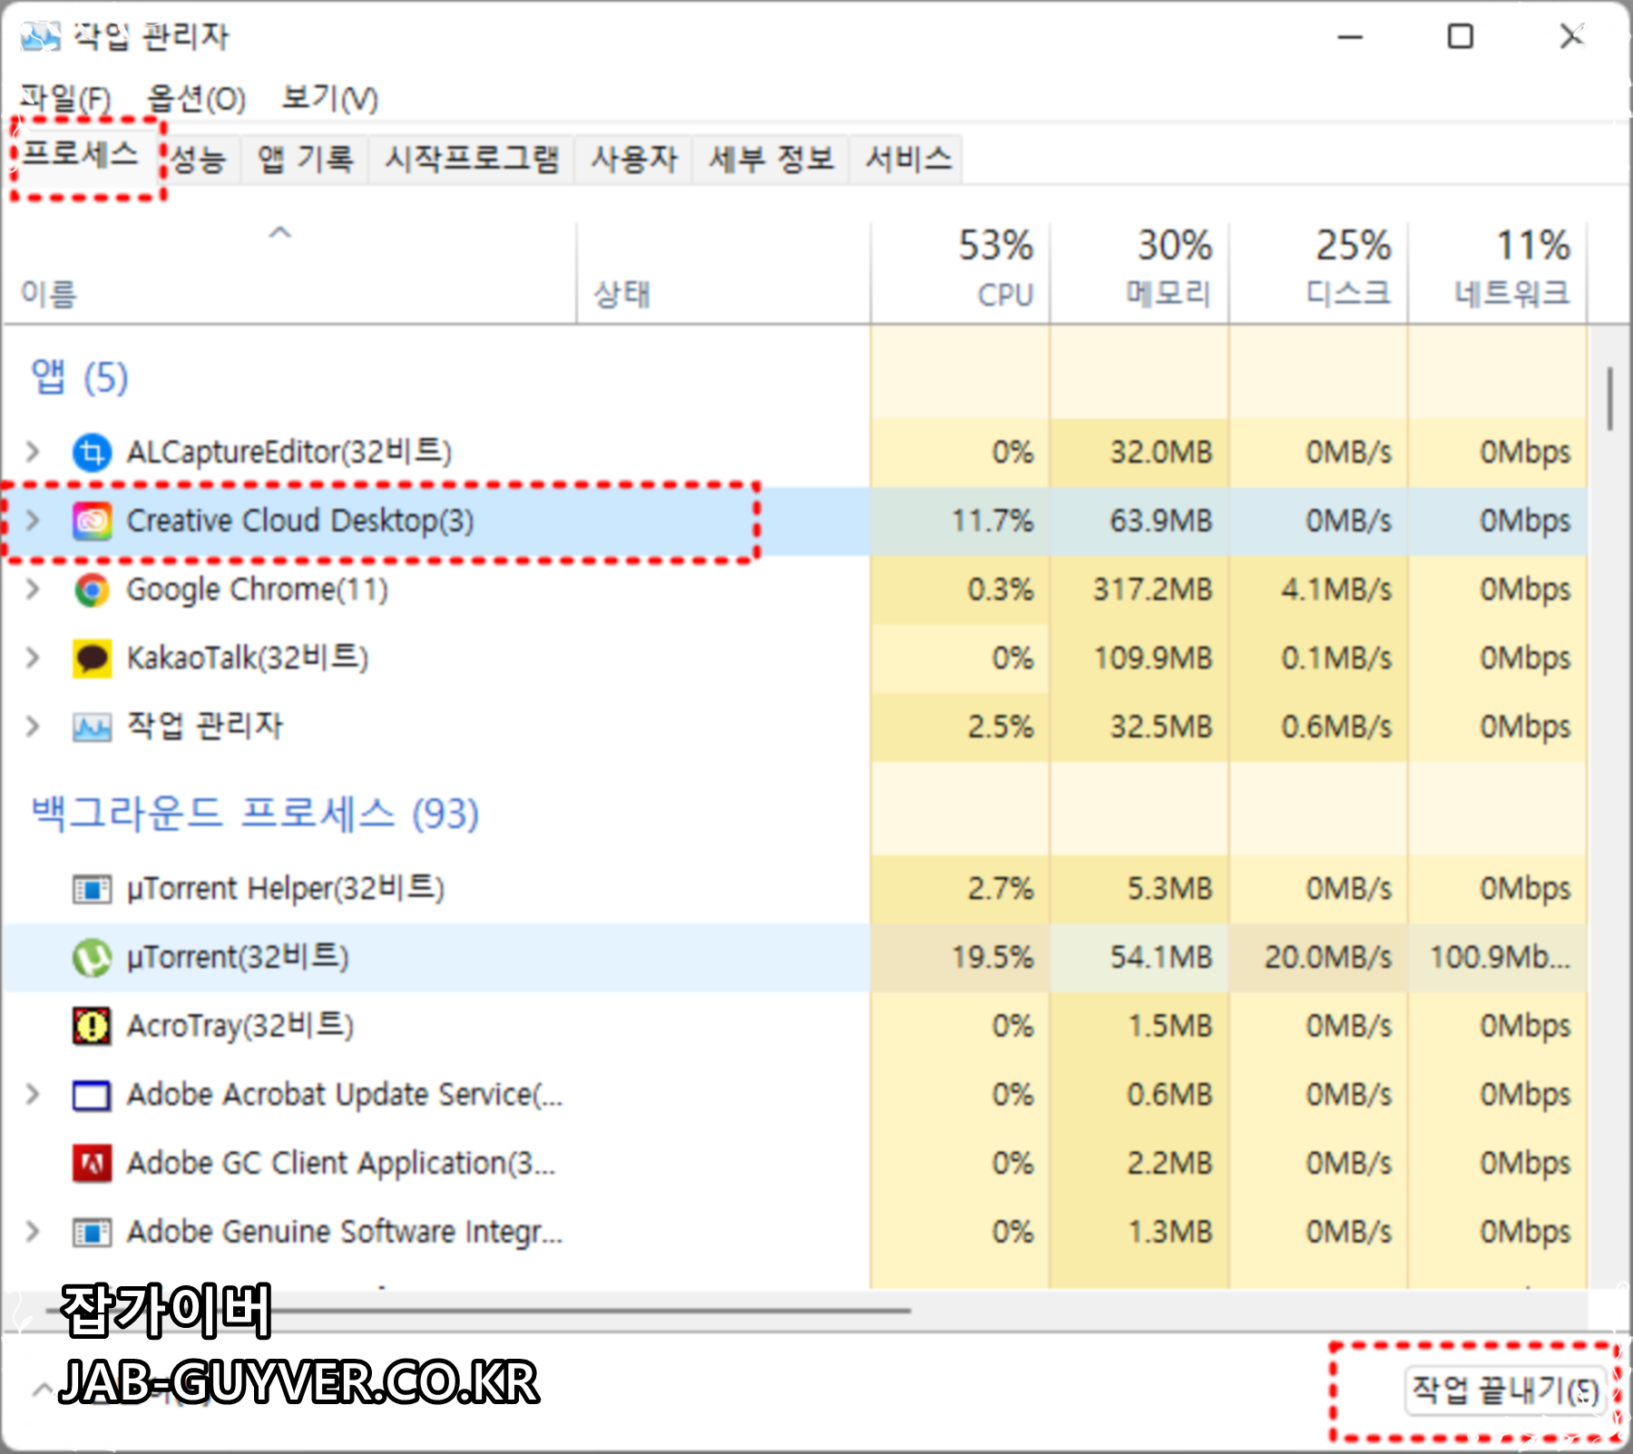Switch to the 사용자 tab

[634, 160]
